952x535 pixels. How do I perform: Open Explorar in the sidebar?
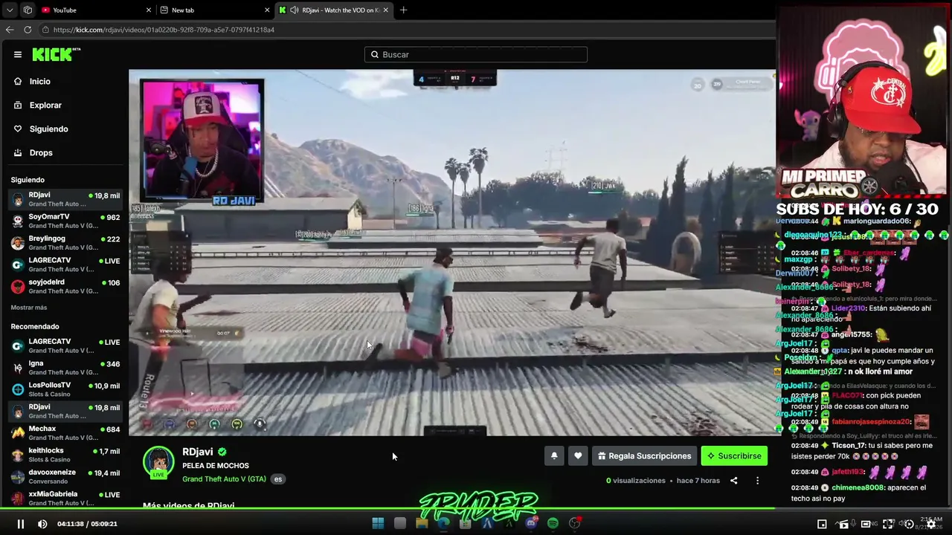(45, 105)
